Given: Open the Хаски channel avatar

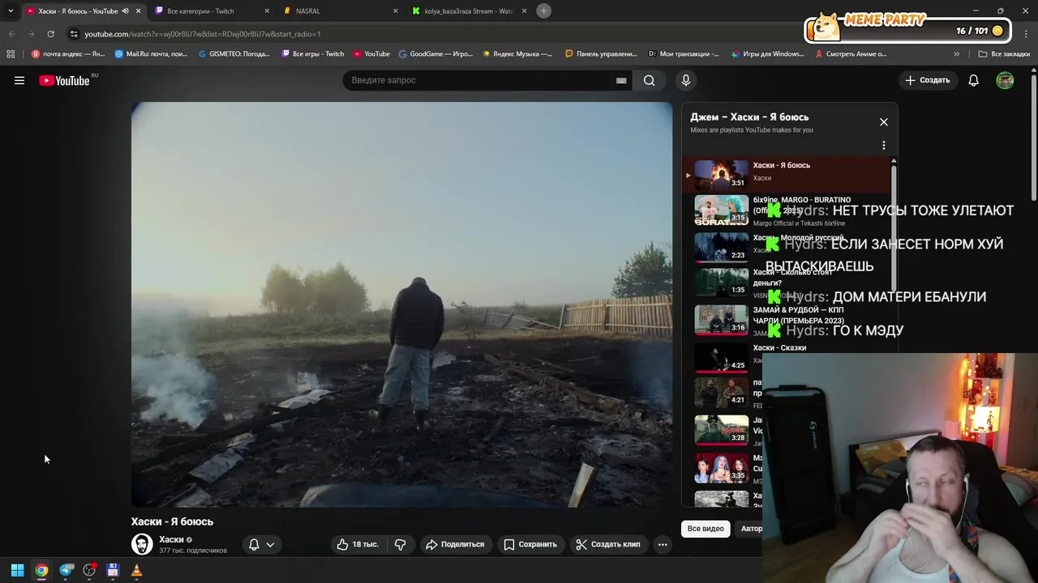Looking at the screenshot, I should pyautogui.click(x=142, y=544).
